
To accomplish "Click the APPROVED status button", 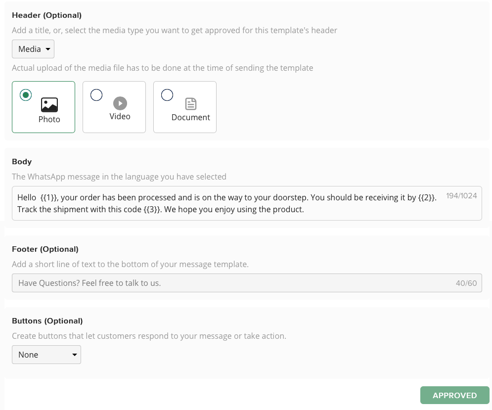I will point(454,395).
